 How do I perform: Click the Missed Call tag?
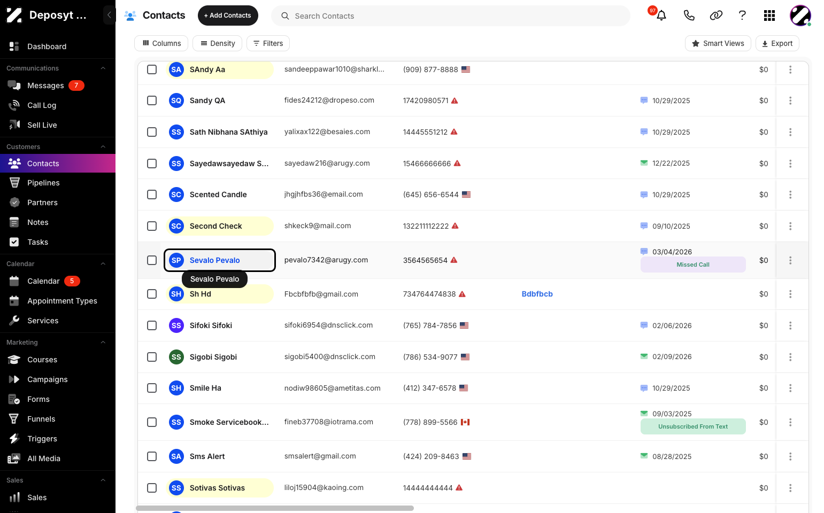(693, 265)
